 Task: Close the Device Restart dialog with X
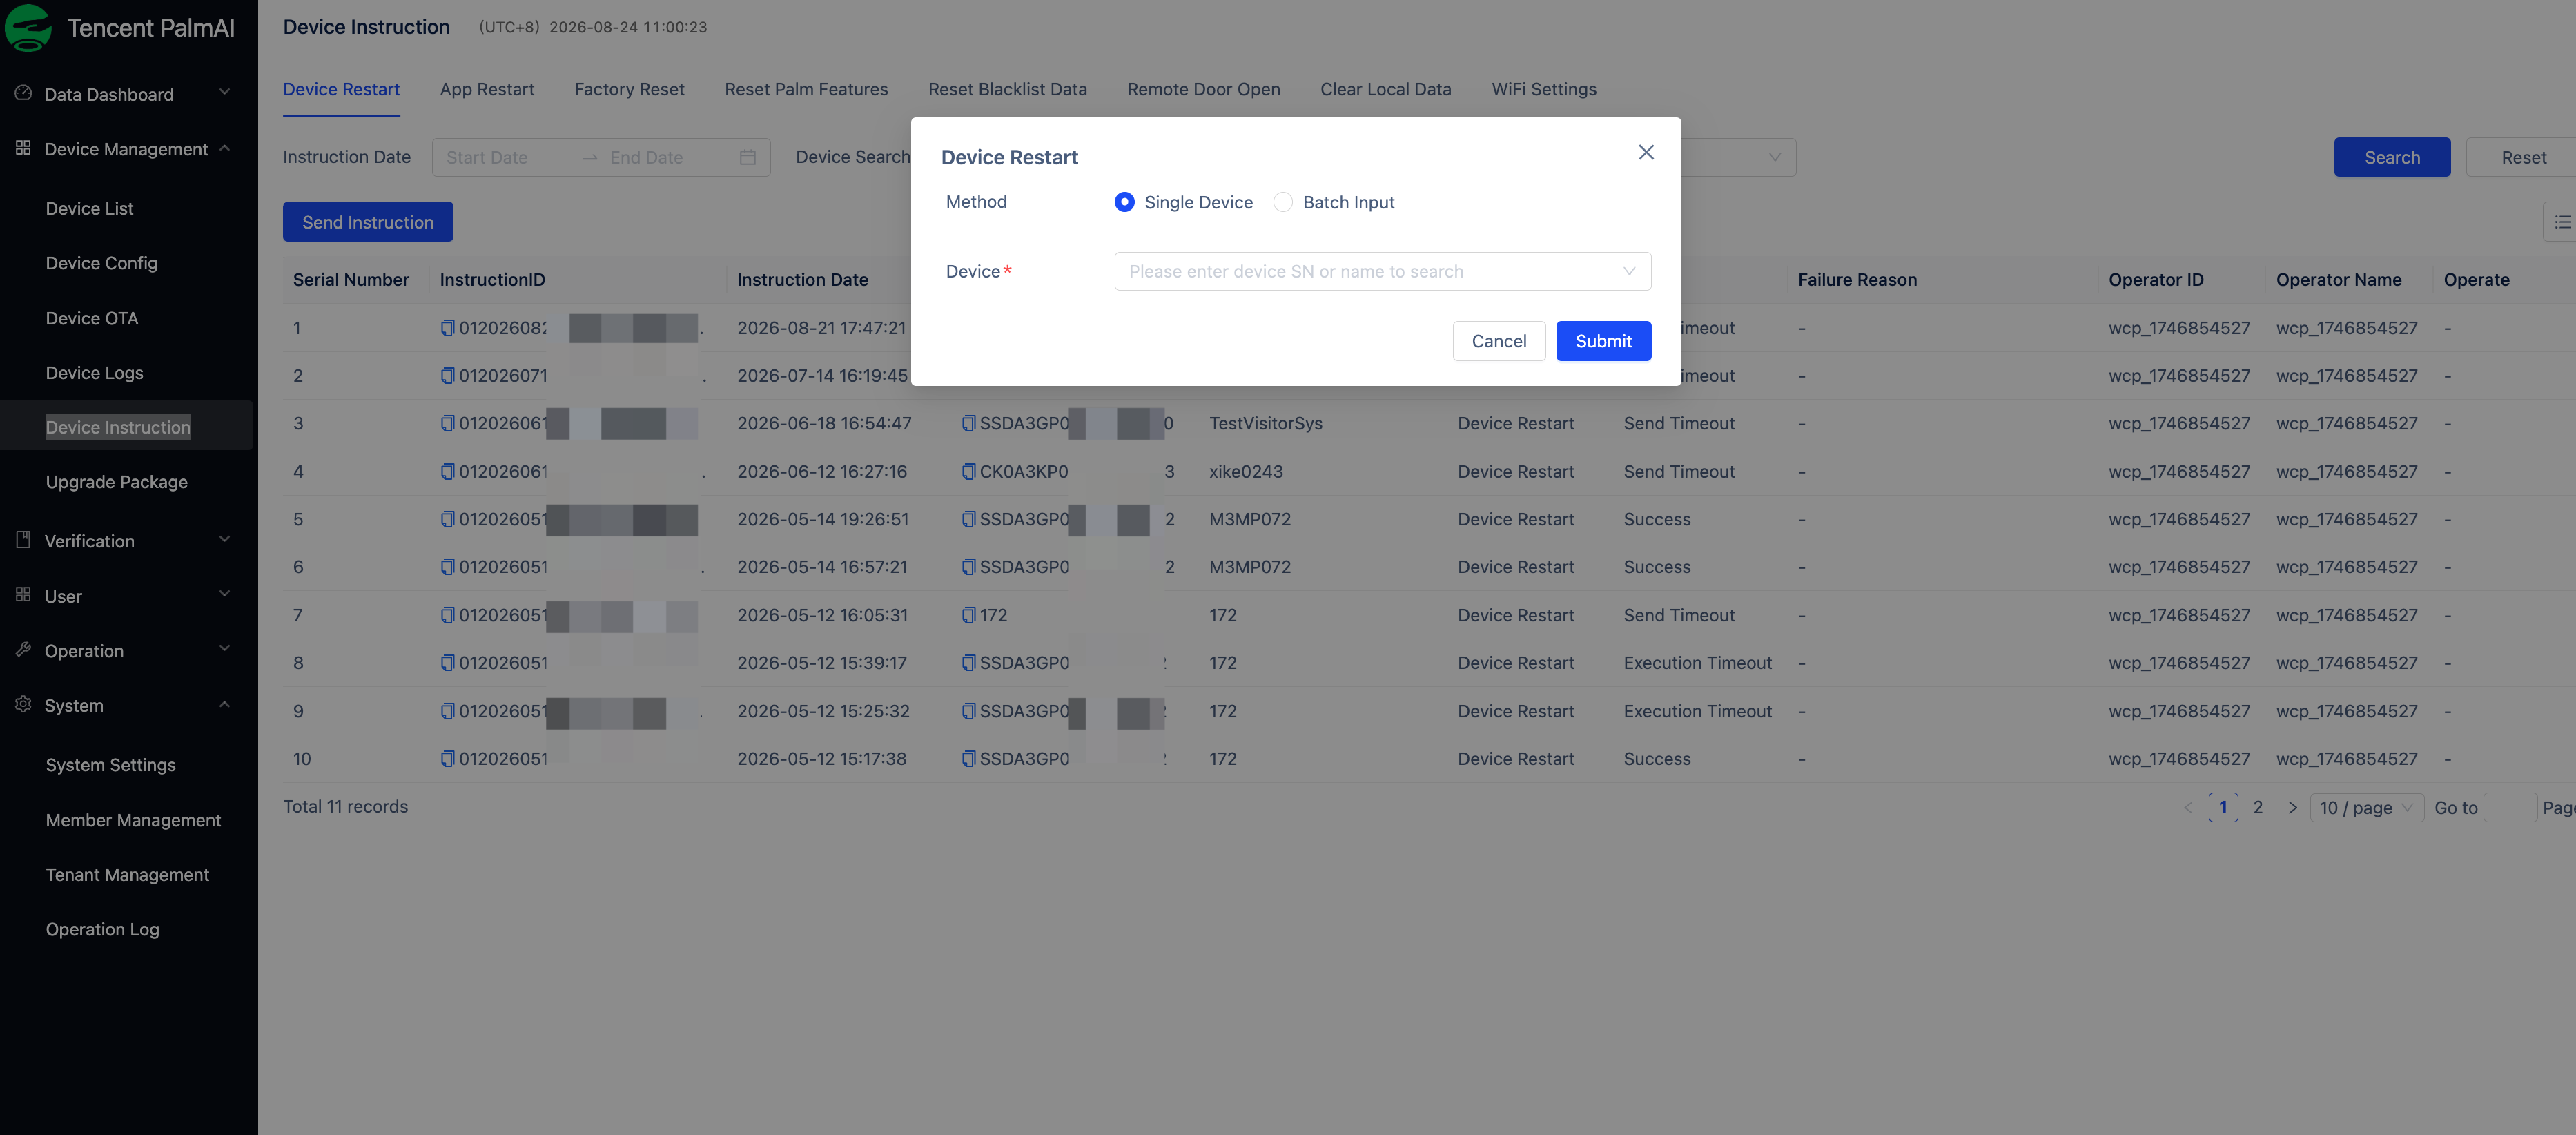point(1646,152)
